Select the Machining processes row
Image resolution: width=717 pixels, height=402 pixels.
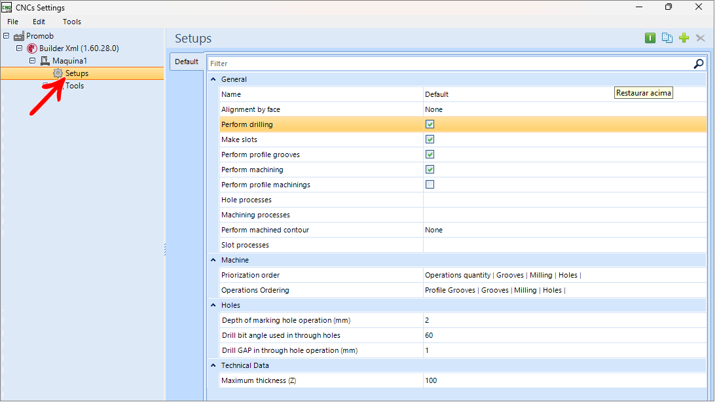click(463, 215)
